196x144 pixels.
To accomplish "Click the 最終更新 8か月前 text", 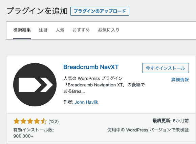I will (171, 121).
